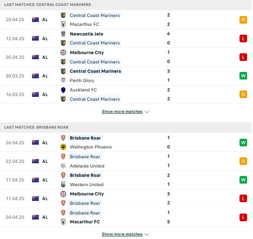Click Show more matches under Central Coast Mariners

click(x=122, y=112)
